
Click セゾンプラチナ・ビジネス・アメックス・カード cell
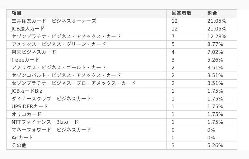(x=86, y=37)
